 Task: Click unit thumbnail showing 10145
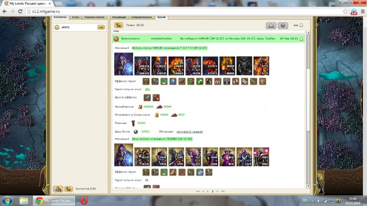142,157
